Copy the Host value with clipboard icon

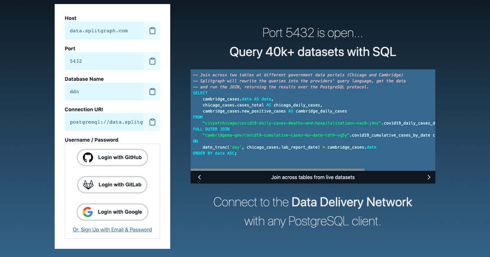click(x=152, y=31)
